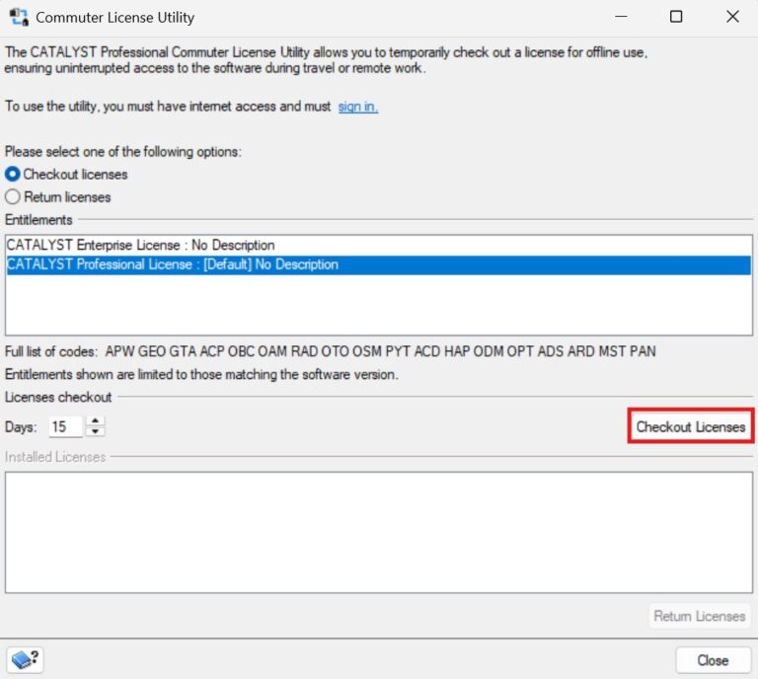The image size is (758, 679).
Task: Click the Checkout Licenses button
Action: 691,426
